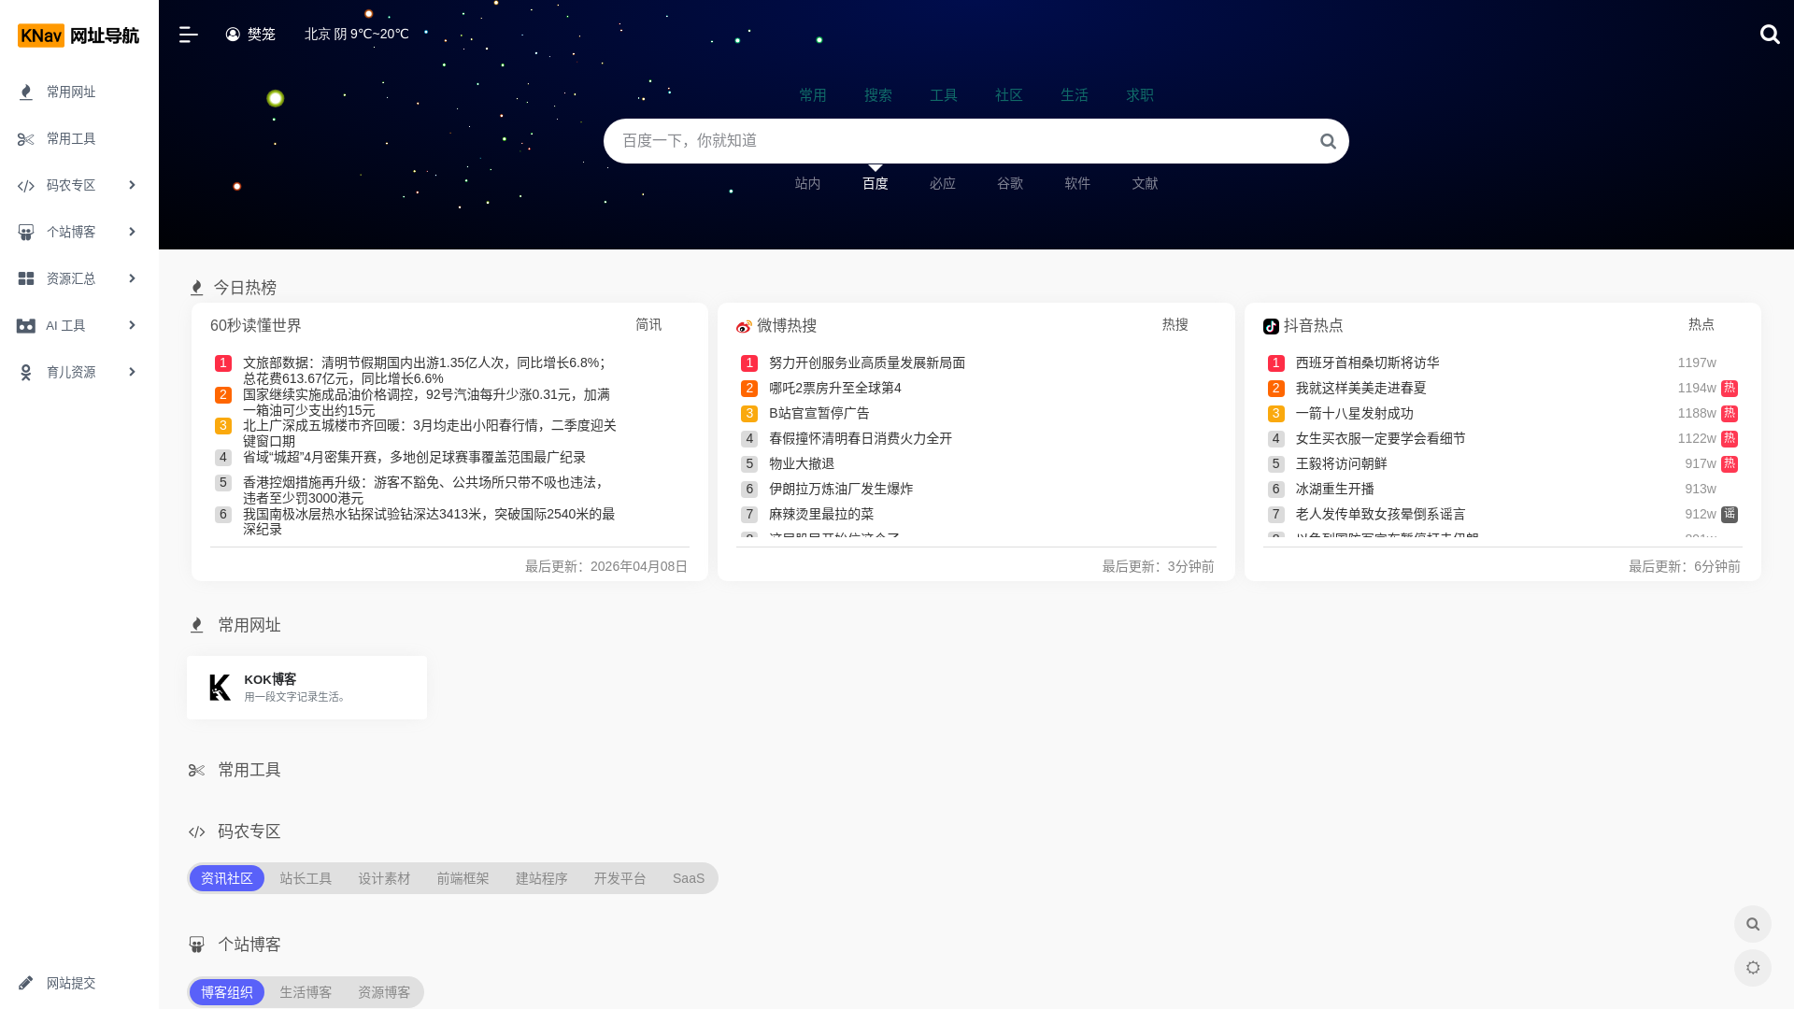The height and width of the screenshot is (1009, 1794).
Task: Click the 个站博客 icon in the sidebar
Action: coord(26,232)
